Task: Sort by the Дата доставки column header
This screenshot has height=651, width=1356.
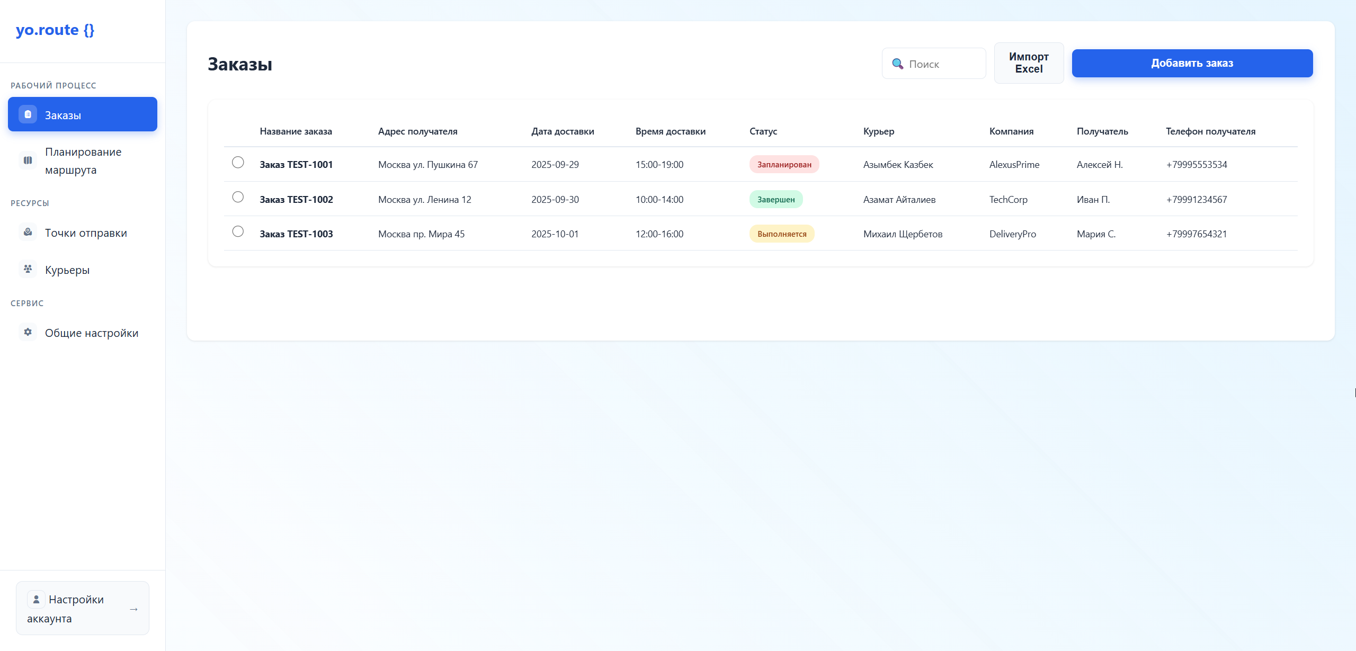Action: click(563, 131)
